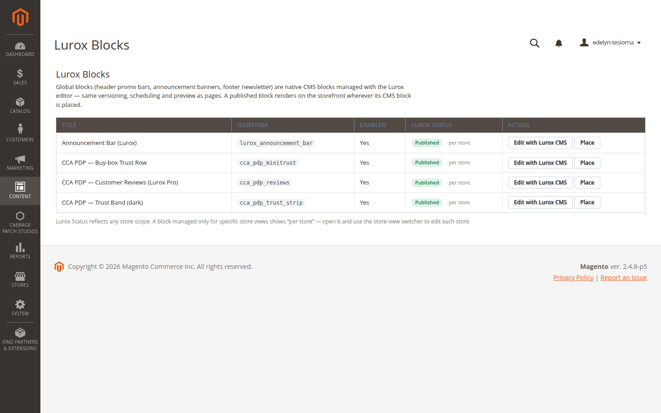
Task: Click the Action column header
Action: point(573,125)
